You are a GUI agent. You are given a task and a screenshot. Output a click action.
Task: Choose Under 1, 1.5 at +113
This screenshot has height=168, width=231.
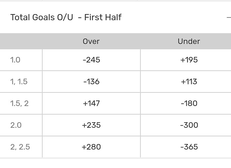pos(189,82)
